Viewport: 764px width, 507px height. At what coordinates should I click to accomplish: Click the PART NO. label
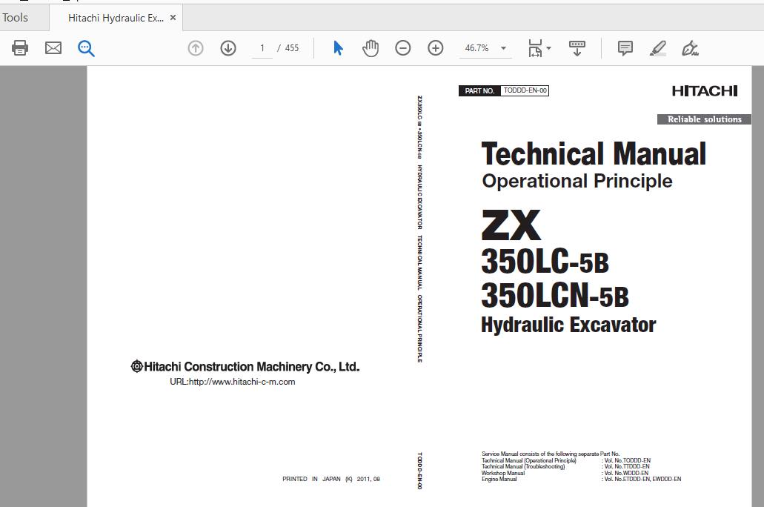coord(479,90)
